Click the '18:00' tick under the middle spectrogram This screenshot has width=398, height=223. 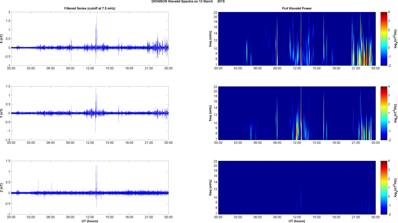[336, 143]
